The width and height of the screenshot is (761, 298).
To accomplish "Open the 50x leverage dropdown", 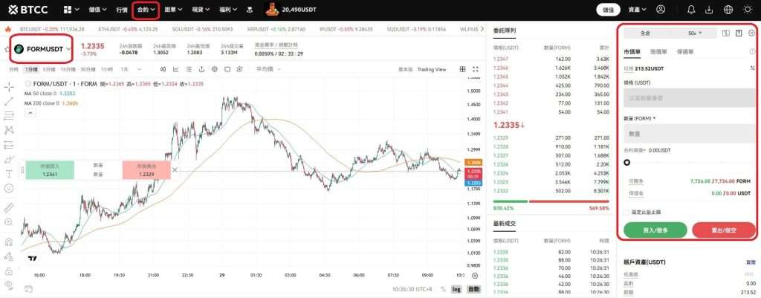I will pyautogui.click(x=695, y=33).
